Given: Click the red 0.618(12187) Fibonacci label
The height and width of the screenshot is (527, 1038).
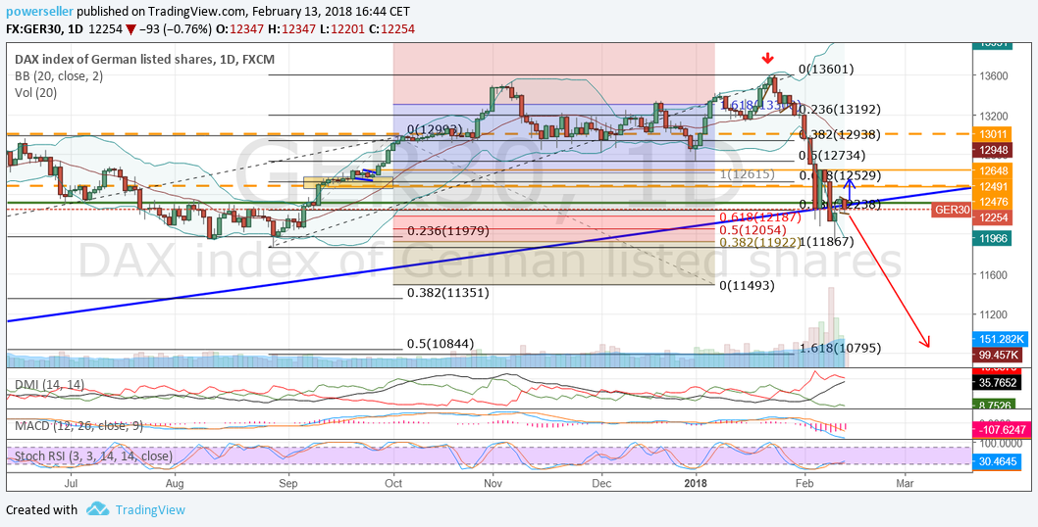Looking at the screenshot, I should 760,217.
